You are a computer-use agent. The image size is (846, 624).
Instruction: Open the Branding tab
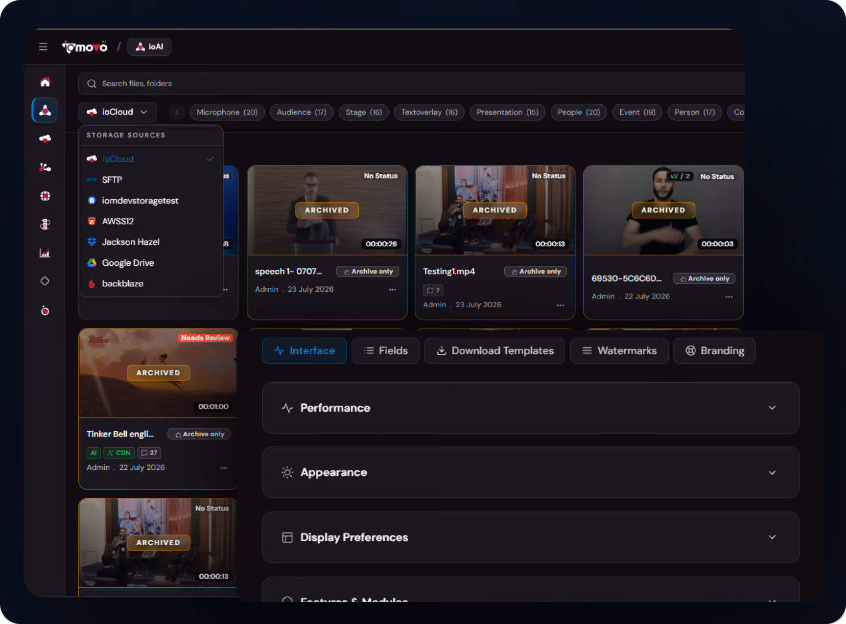[714, 350]
